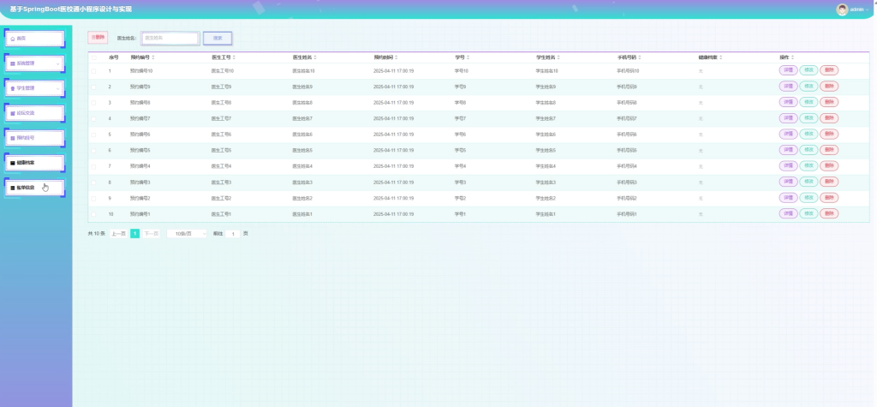Image resolution: width=877 pixels, height=407 pixels.
Task: Check the box for row 预约编号7
Action: coord(94,119)
